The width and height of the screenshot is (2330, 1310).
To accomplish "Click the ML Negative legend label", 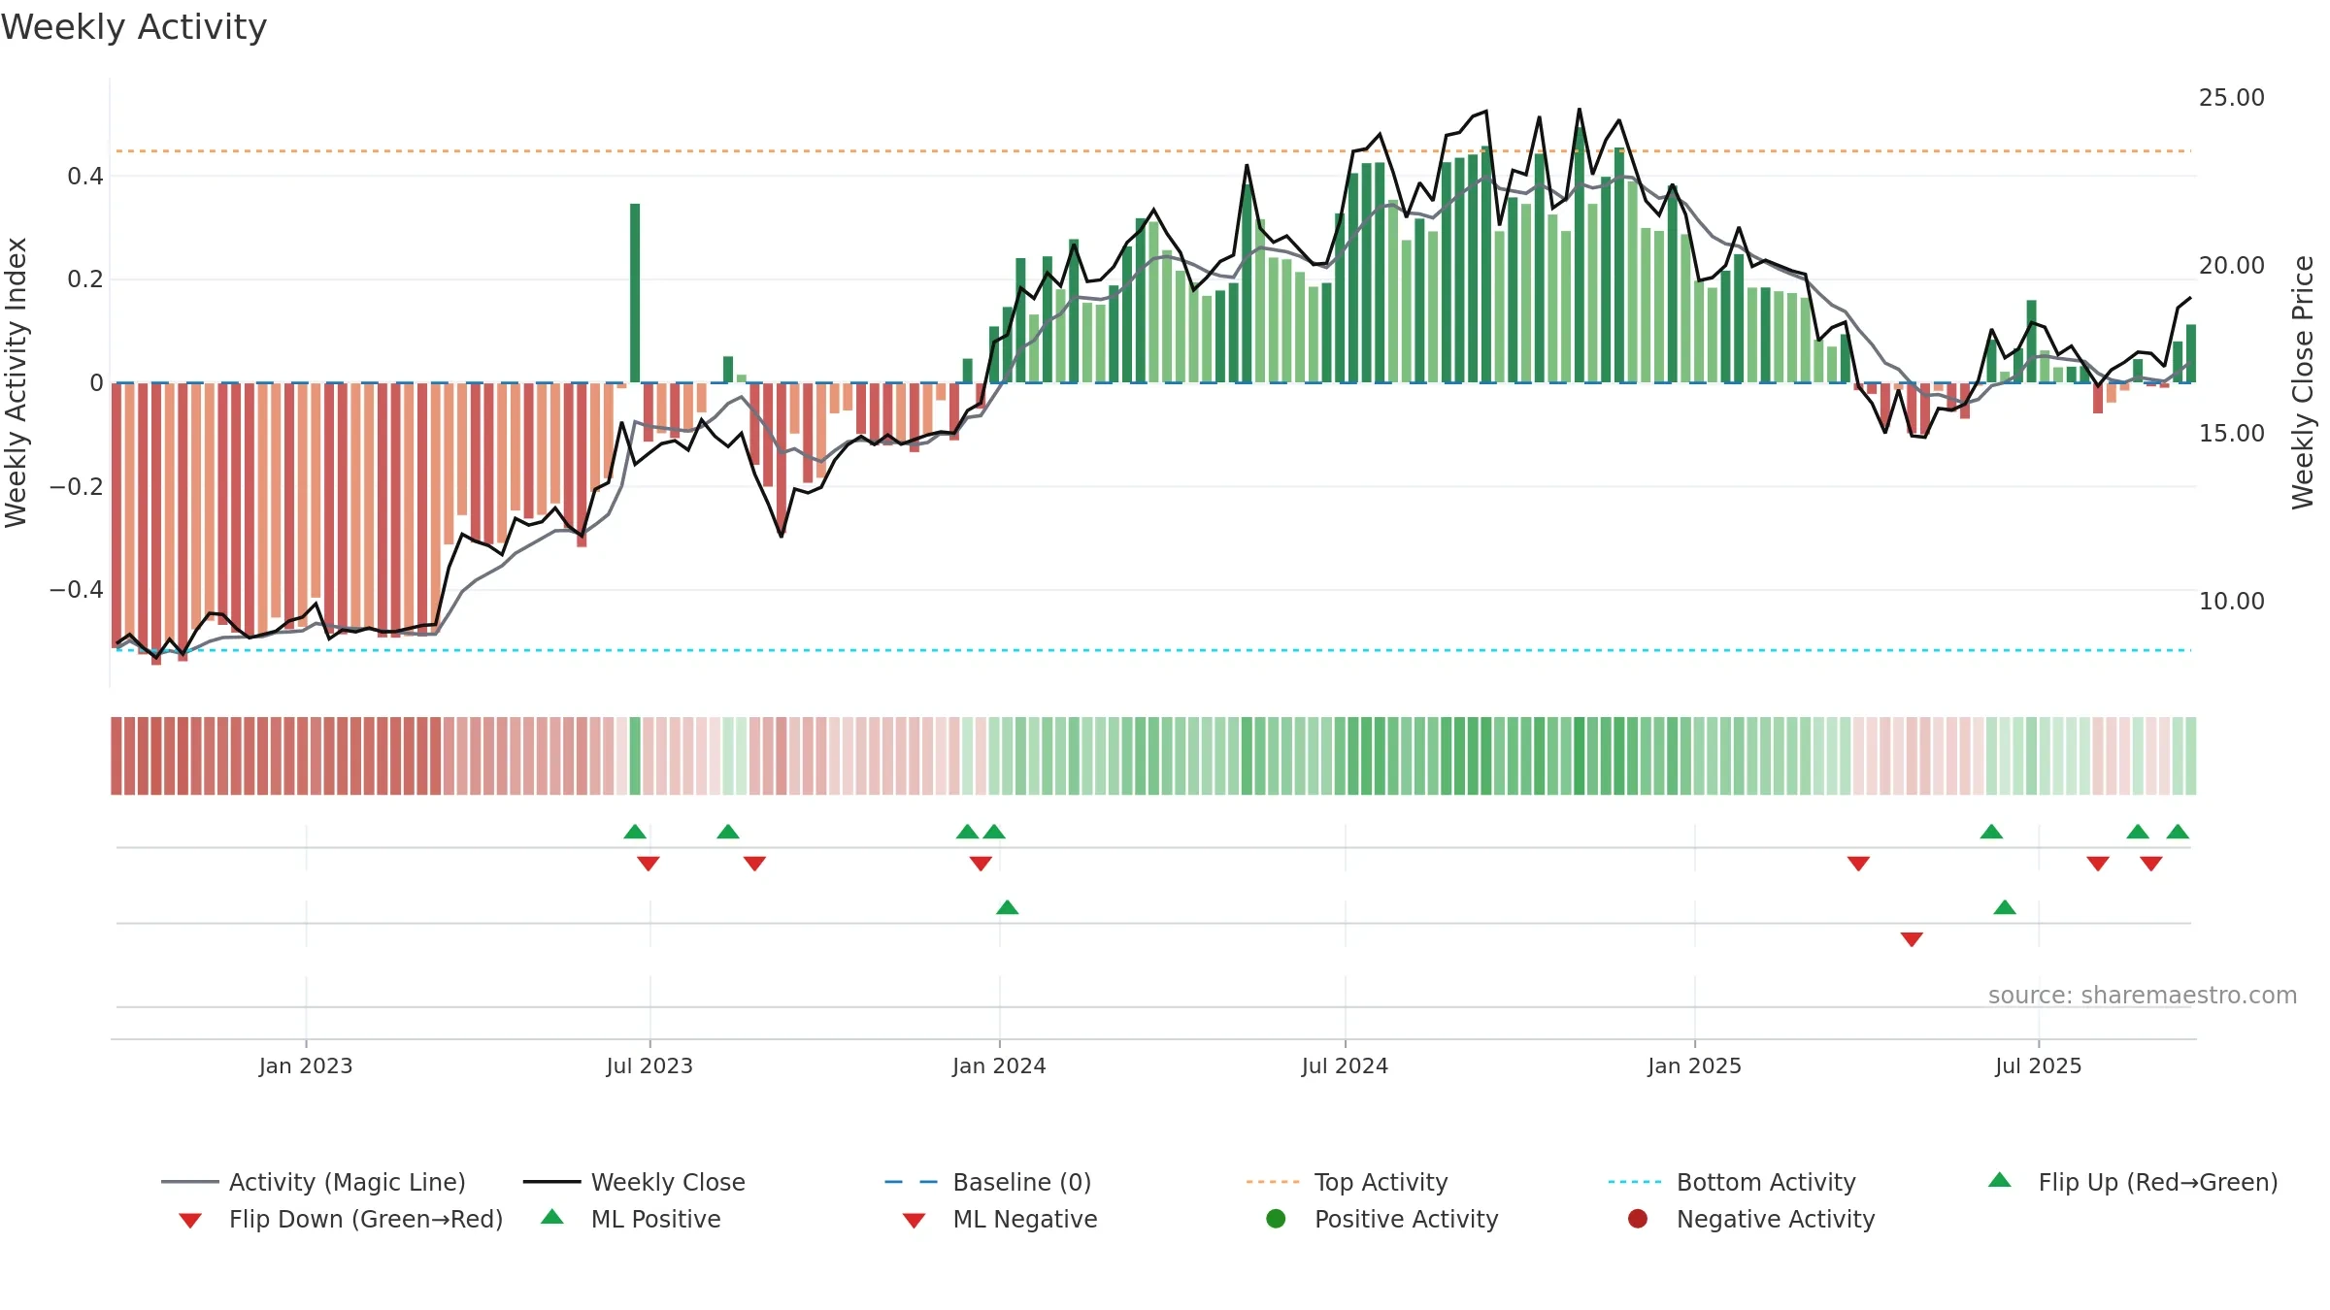I will (x=1025, y=1219).
